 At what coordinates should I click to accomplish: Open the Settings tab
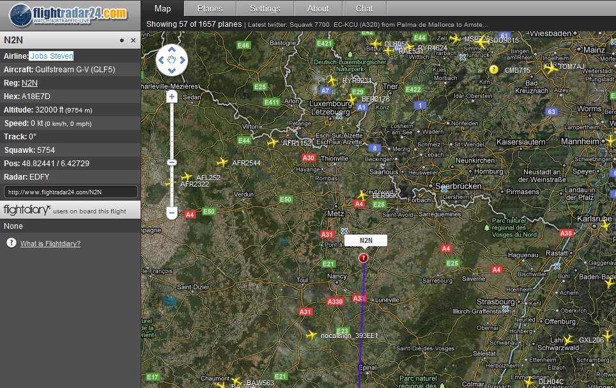265,8
